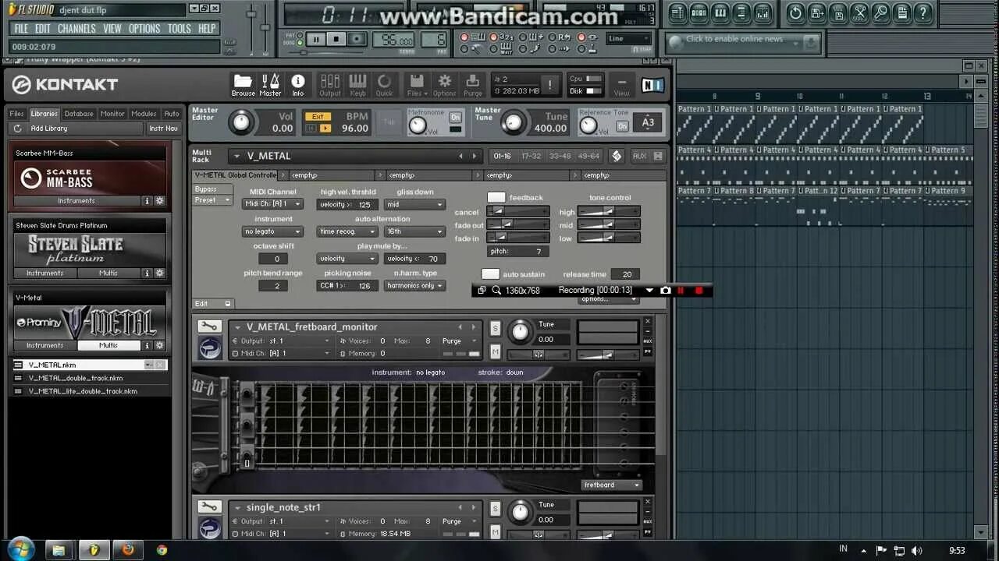Open '16th' auto alternation dropdown
The height and width of the screenshot is (561, 999).
414,231
